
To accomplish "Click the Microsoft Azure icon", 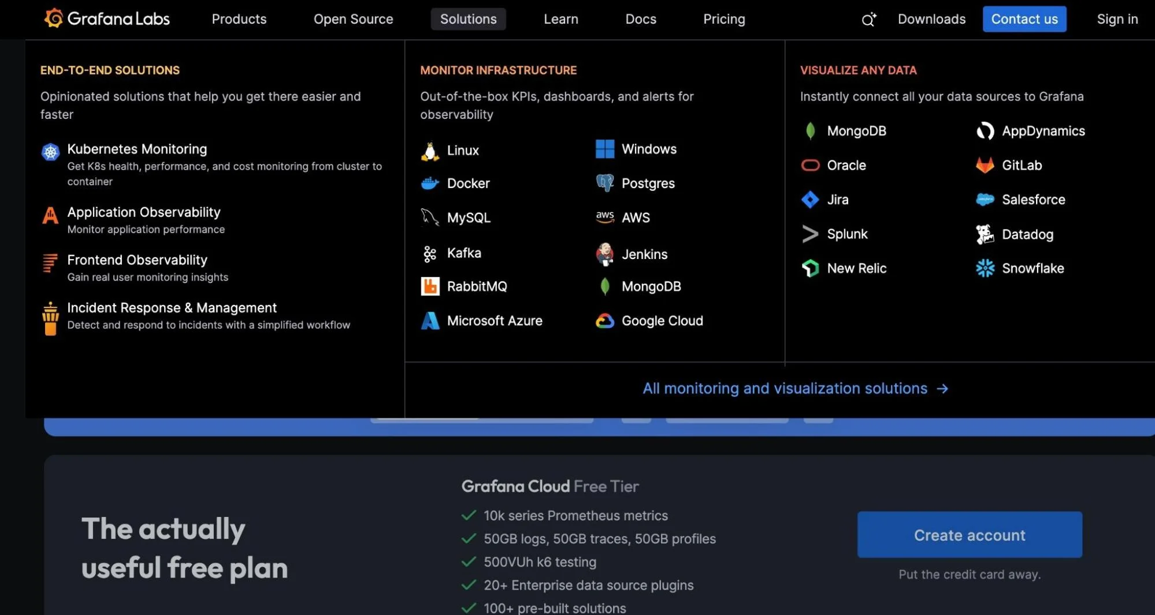I will [x=430, y=320].
